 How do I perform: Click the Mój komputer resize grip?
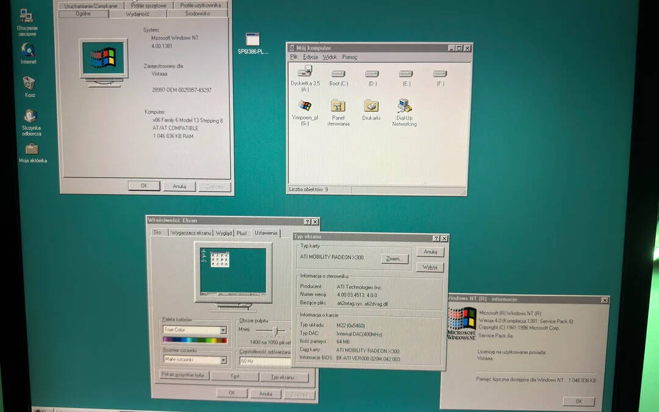463,192
